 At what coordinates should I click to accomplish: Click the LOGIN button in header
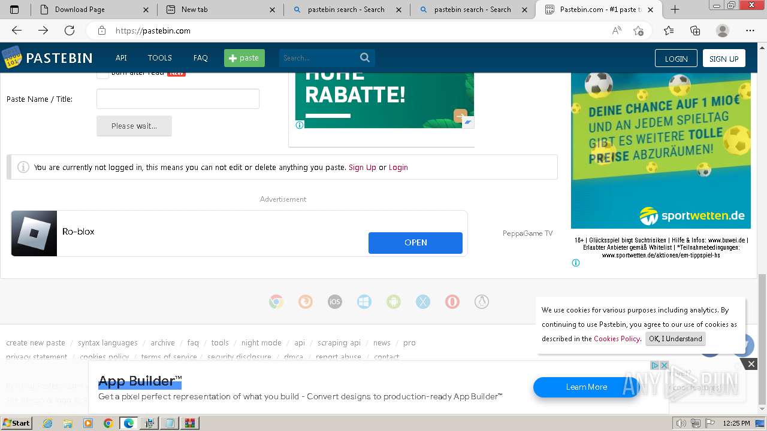click(x=676, y=58)
